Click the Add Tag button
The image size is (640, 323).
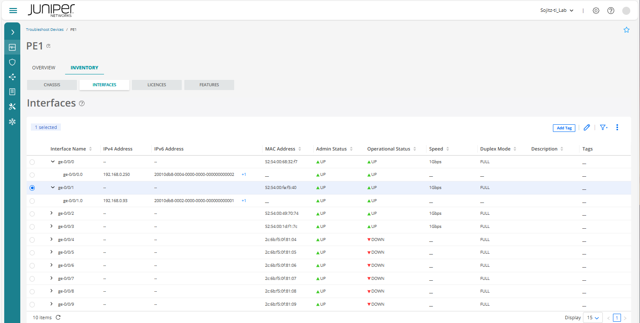[563, 128]
